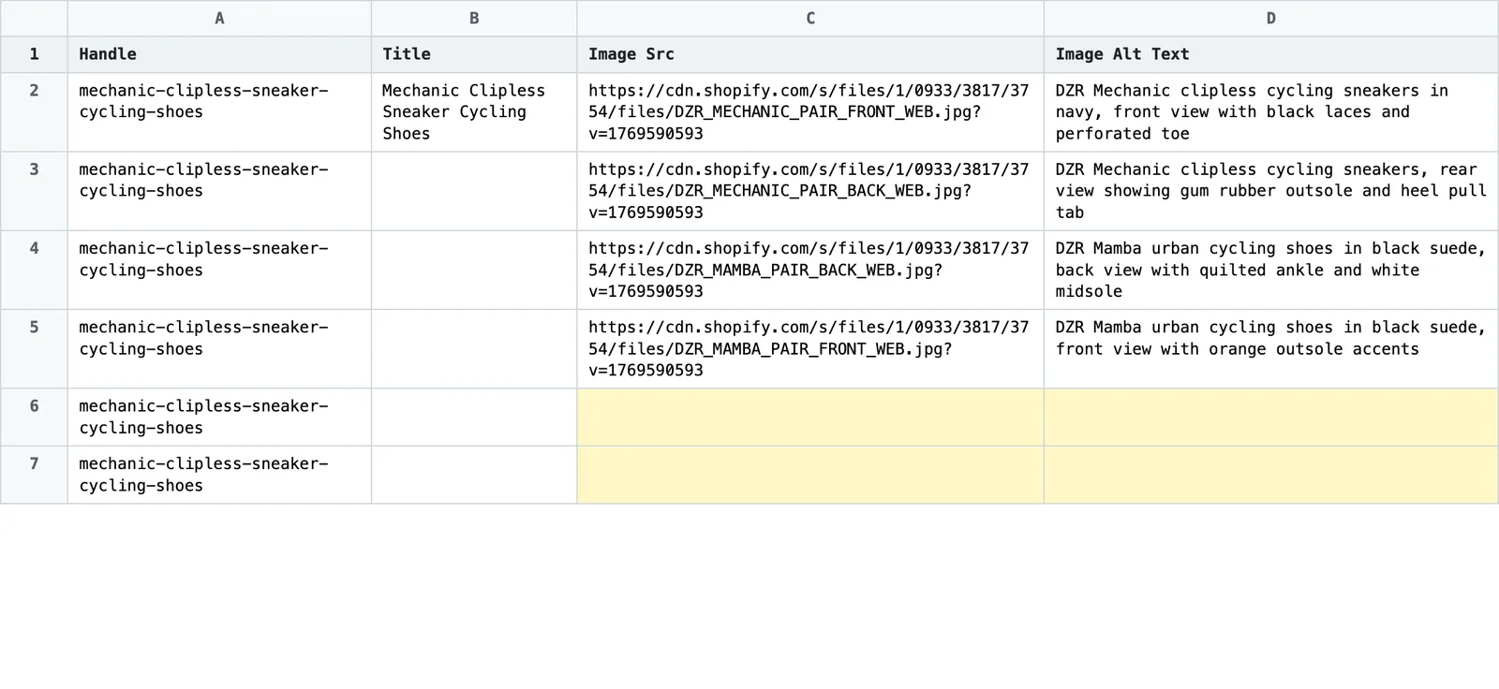Viewport: 1499px width, 689px height.
Task: Select row 5 via its row number
Action: point(34,349)
